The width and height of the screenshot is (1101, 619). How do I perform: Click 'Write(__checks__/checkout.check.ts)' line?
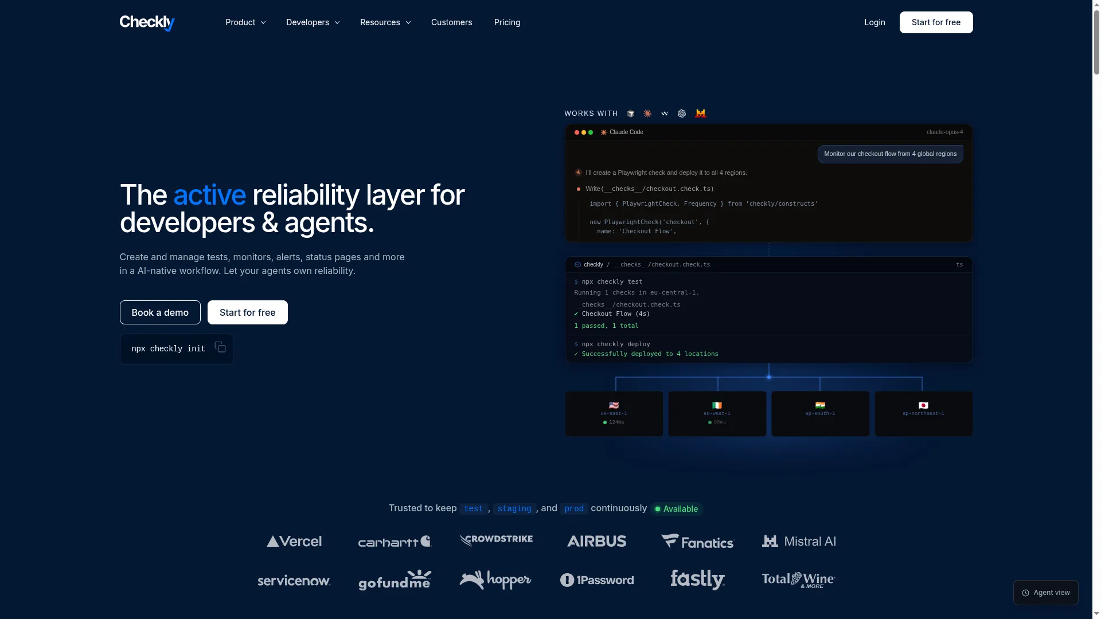pyautogui.click(x=650, y=189)
